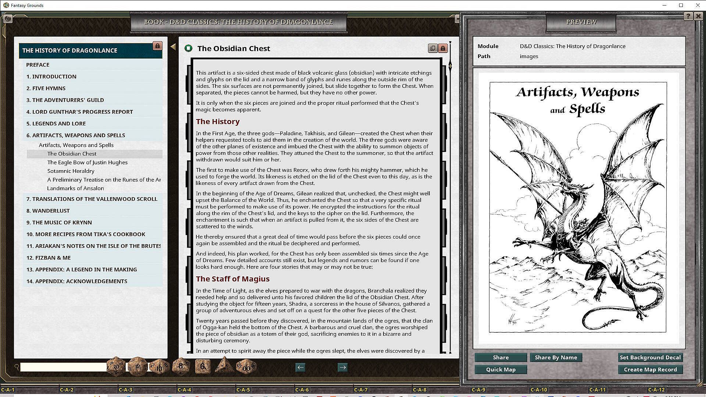The height and width of the screenshot is (397, 706).
Task: Open the Sotamnic Heraldry page
Action: [x=71, y=171]
